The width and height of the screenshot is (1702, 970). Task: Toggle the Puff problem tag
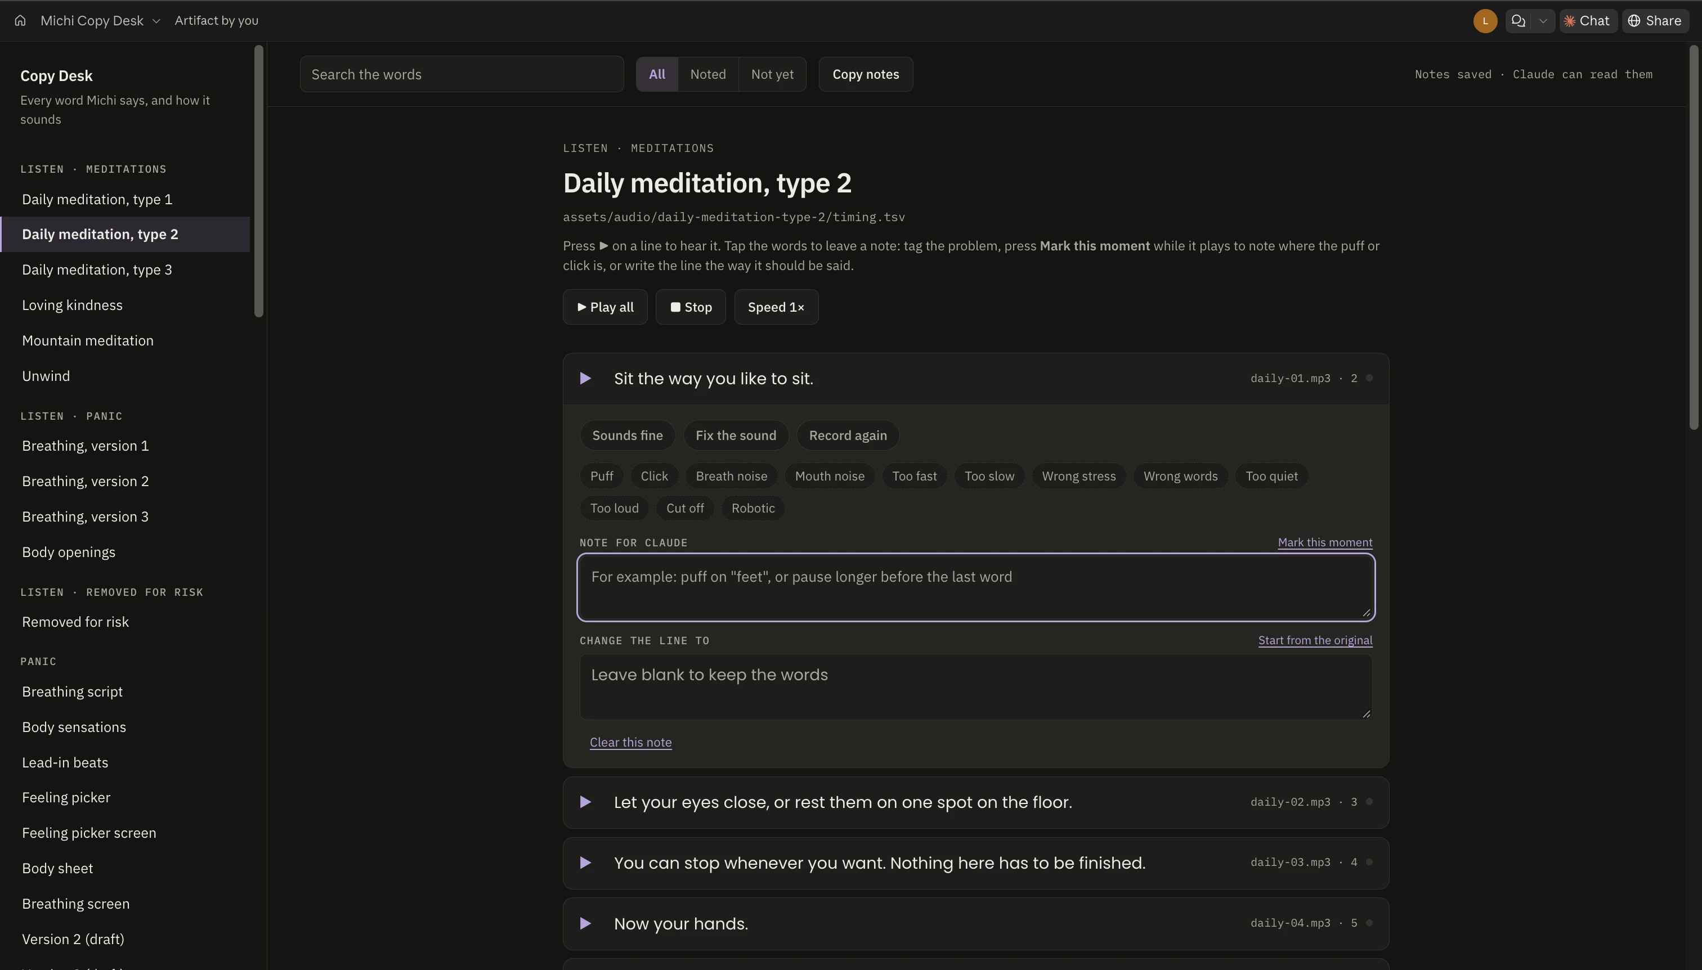pyautogui.click(x=601, y=475)
